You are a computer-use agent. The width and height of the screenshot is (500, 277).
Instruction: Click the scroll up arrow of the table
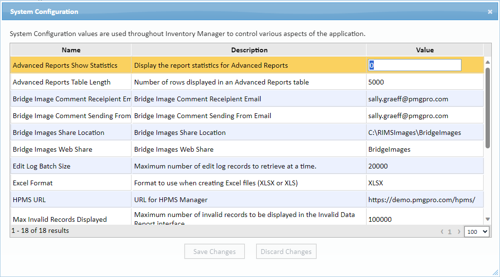tap(487, 62)
